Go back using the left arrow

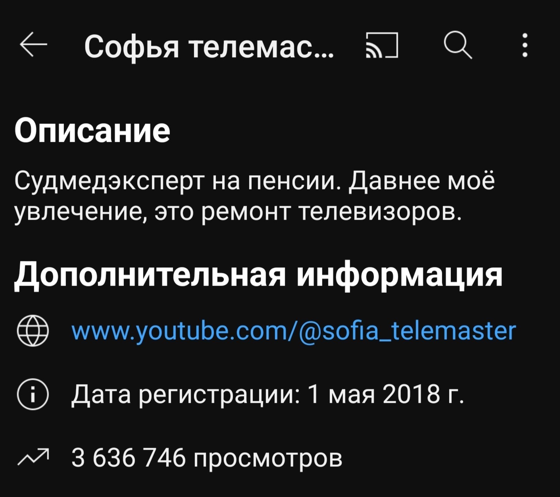(x=34, y=44)
